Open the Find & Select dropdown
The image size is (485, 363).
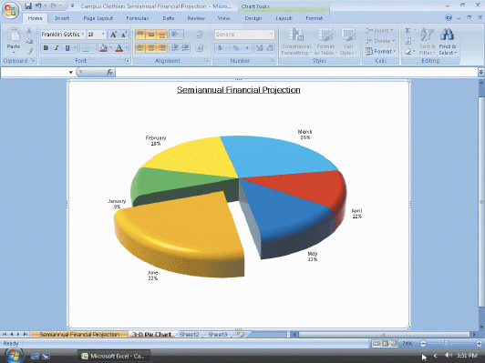coord(448,50)
